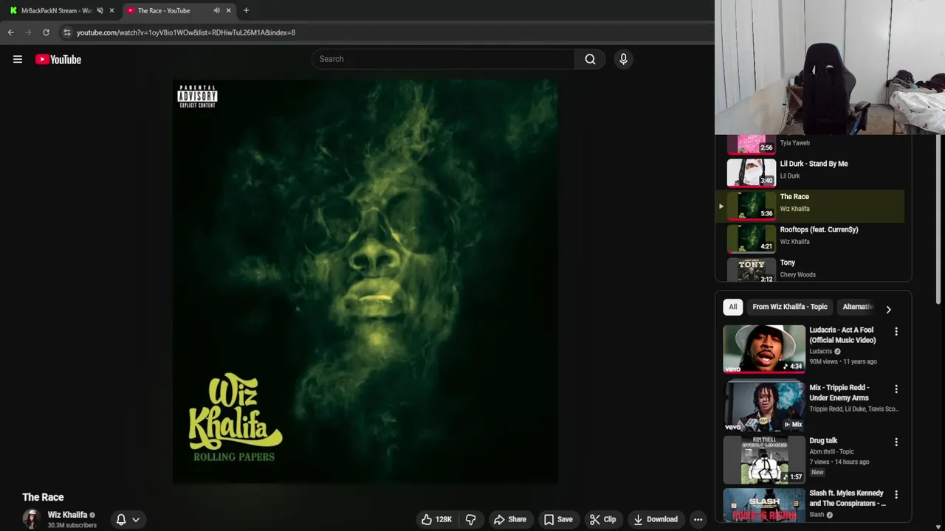
Task: Select The Race - YouTube tab
Action: (164, 10)
